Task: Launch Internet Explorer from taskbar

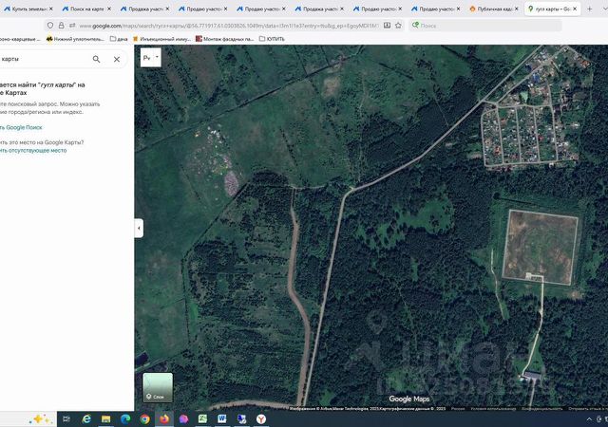Action: coord(86,418)
